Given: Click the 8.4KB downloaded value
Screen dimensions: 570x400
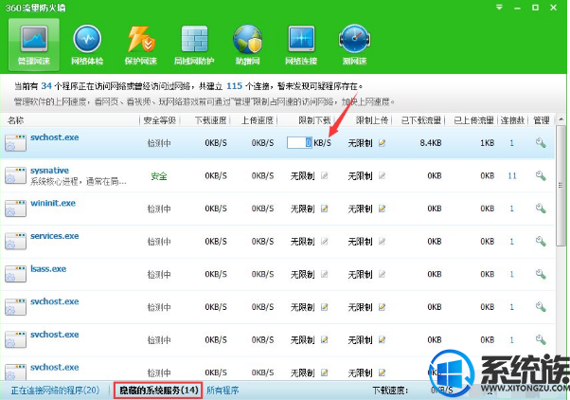Looking at the screenshot, I should [431, 143].
